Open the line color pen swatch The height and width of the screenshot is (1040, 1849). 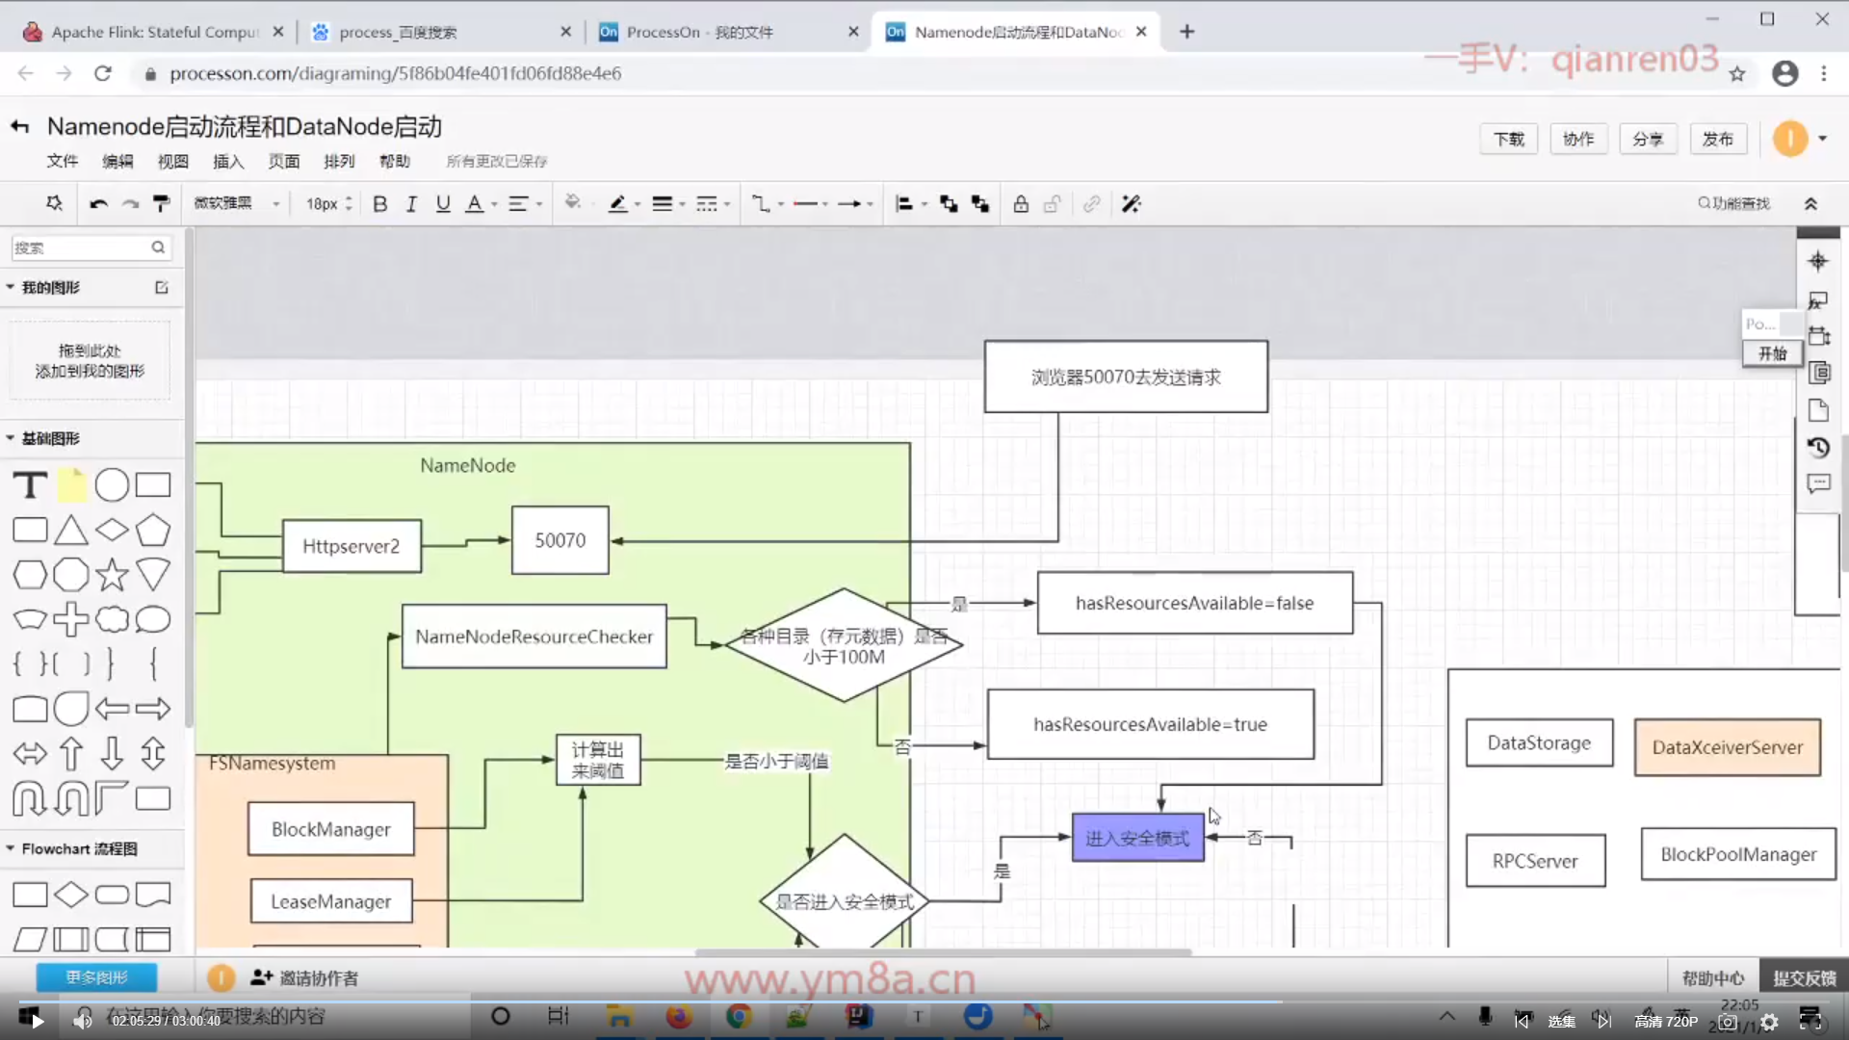click(618, 204)
